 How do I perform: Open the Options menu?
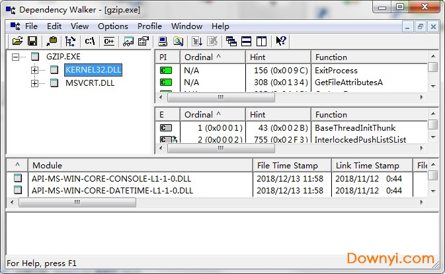click(x=113, y=26)
